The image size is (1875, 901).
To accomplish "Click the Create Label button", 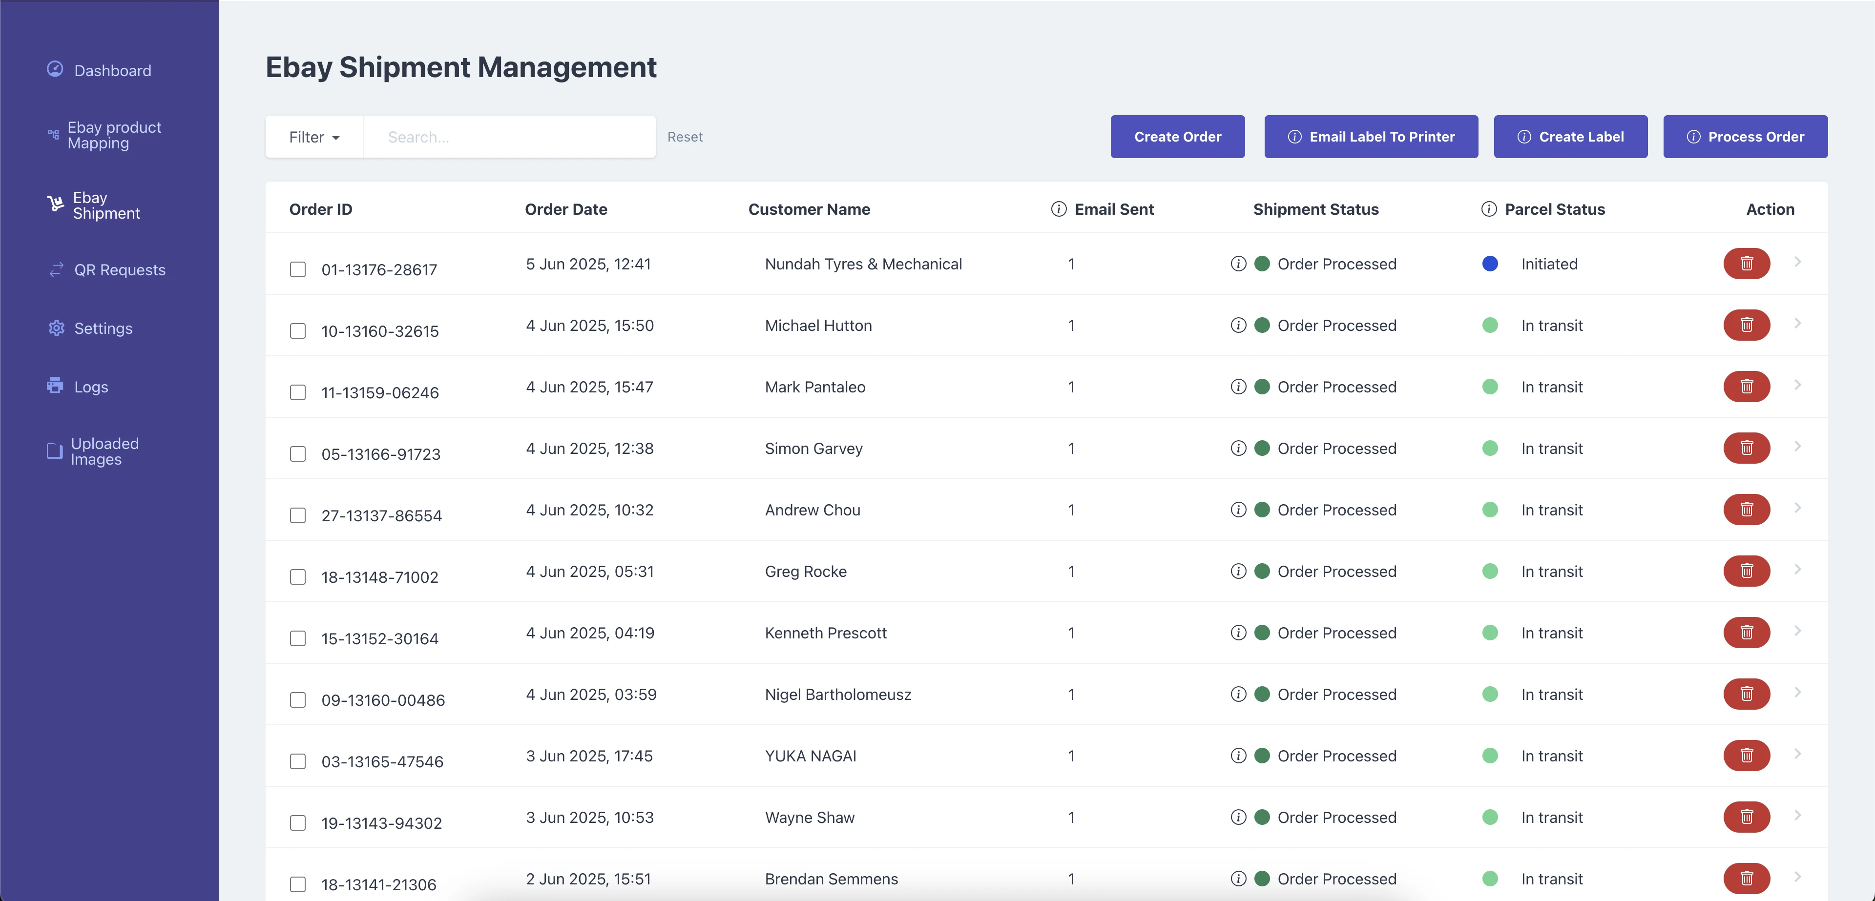I will point(1570,136).
